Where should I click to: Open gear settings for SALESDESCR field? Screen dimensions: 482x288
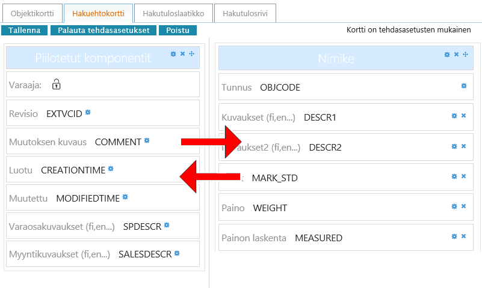pos(177,253)
